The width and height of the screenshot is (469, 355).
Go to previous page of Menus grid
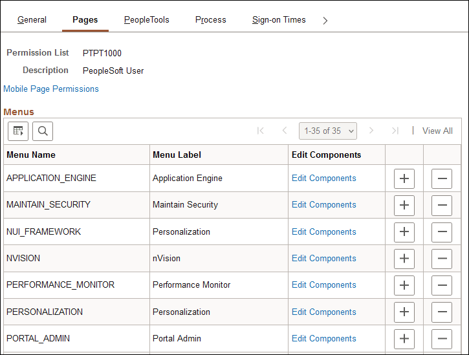tap(285, 131)
